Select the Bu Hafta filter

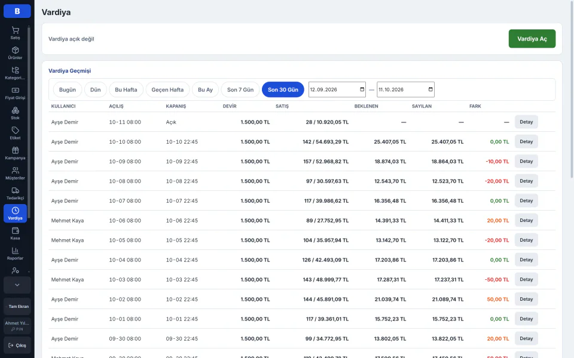tap(126, 89)
